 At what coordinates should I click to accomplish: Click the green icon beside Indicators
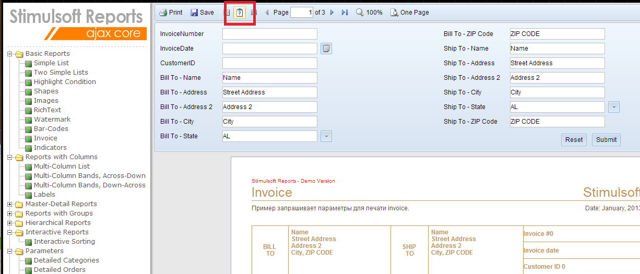coord(28,148)
